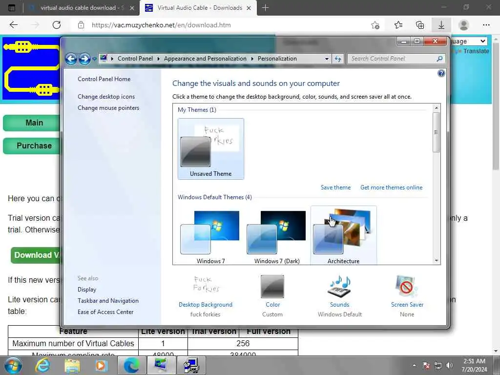This screenshot has height=375, width=500.
Task: Click the browser back arrow
Action: (13, 25)
